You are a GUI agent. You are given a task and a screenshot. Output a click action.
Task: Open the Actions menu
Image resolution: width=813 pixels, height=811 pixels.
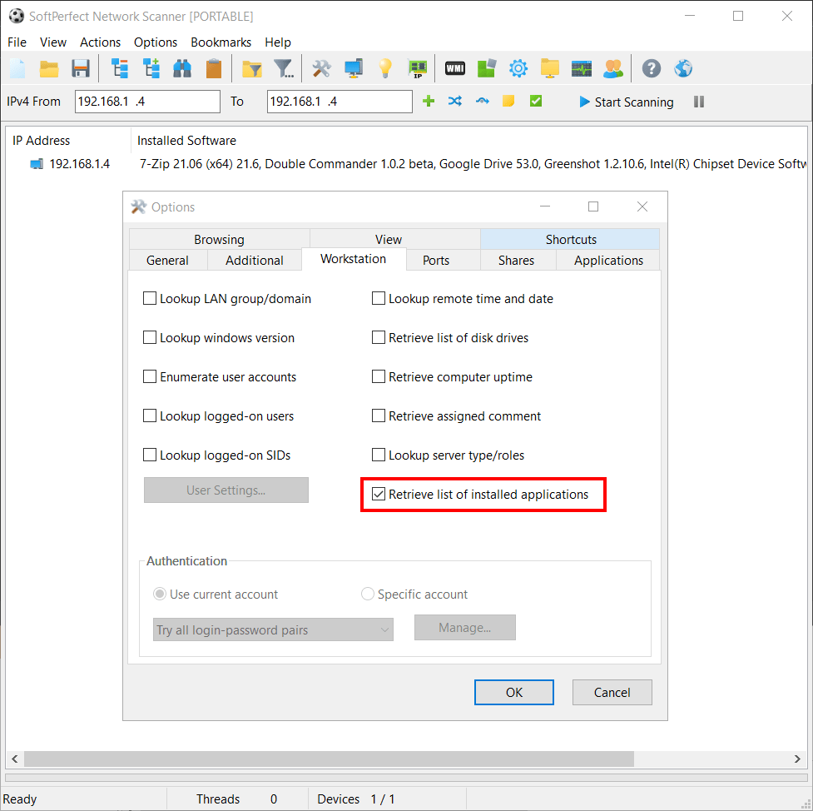(x=100, y=42)
